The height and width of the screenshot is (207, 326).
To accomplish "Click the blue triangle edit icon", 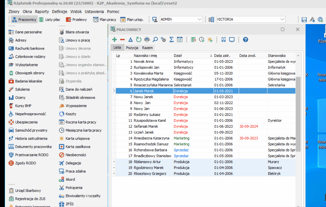I will [x=131, y=40].
